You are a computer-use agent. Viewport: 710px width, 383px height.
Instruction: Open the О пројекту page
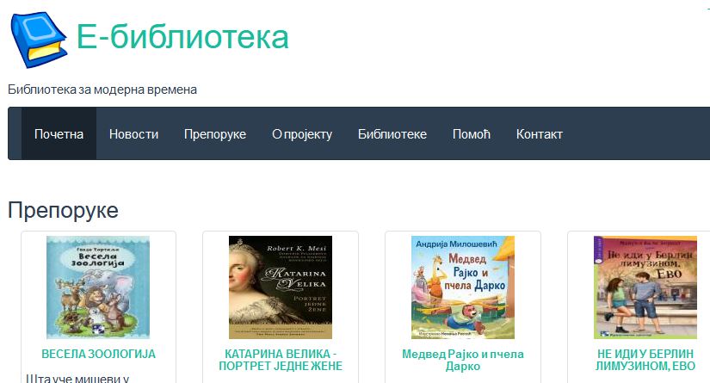[302, 134]
